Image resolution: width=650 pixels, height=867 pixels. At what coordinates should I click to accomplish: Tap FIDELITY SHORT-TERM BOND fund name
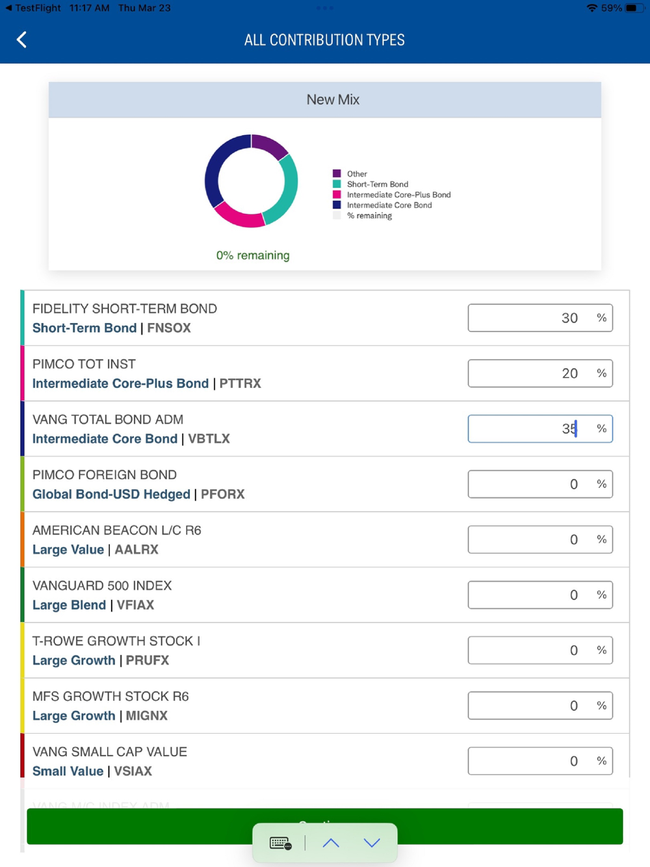(125, 309)
